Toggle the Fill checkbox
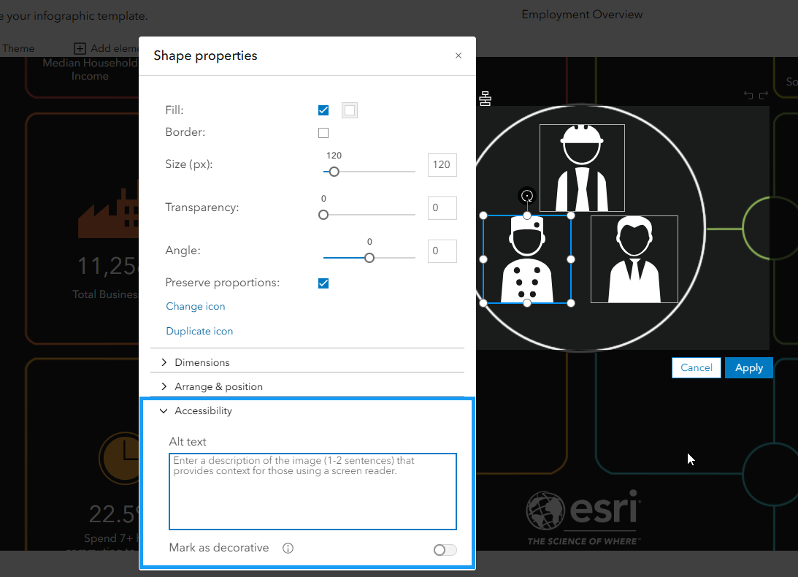Screen dimensions: 798x577 [323, 110]
